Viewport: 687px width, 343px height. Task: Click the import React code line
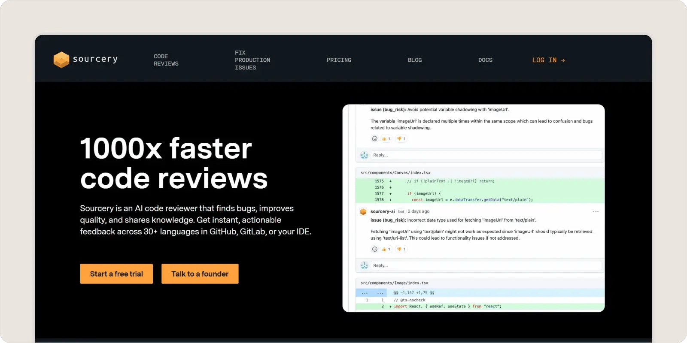pos(480,307)
